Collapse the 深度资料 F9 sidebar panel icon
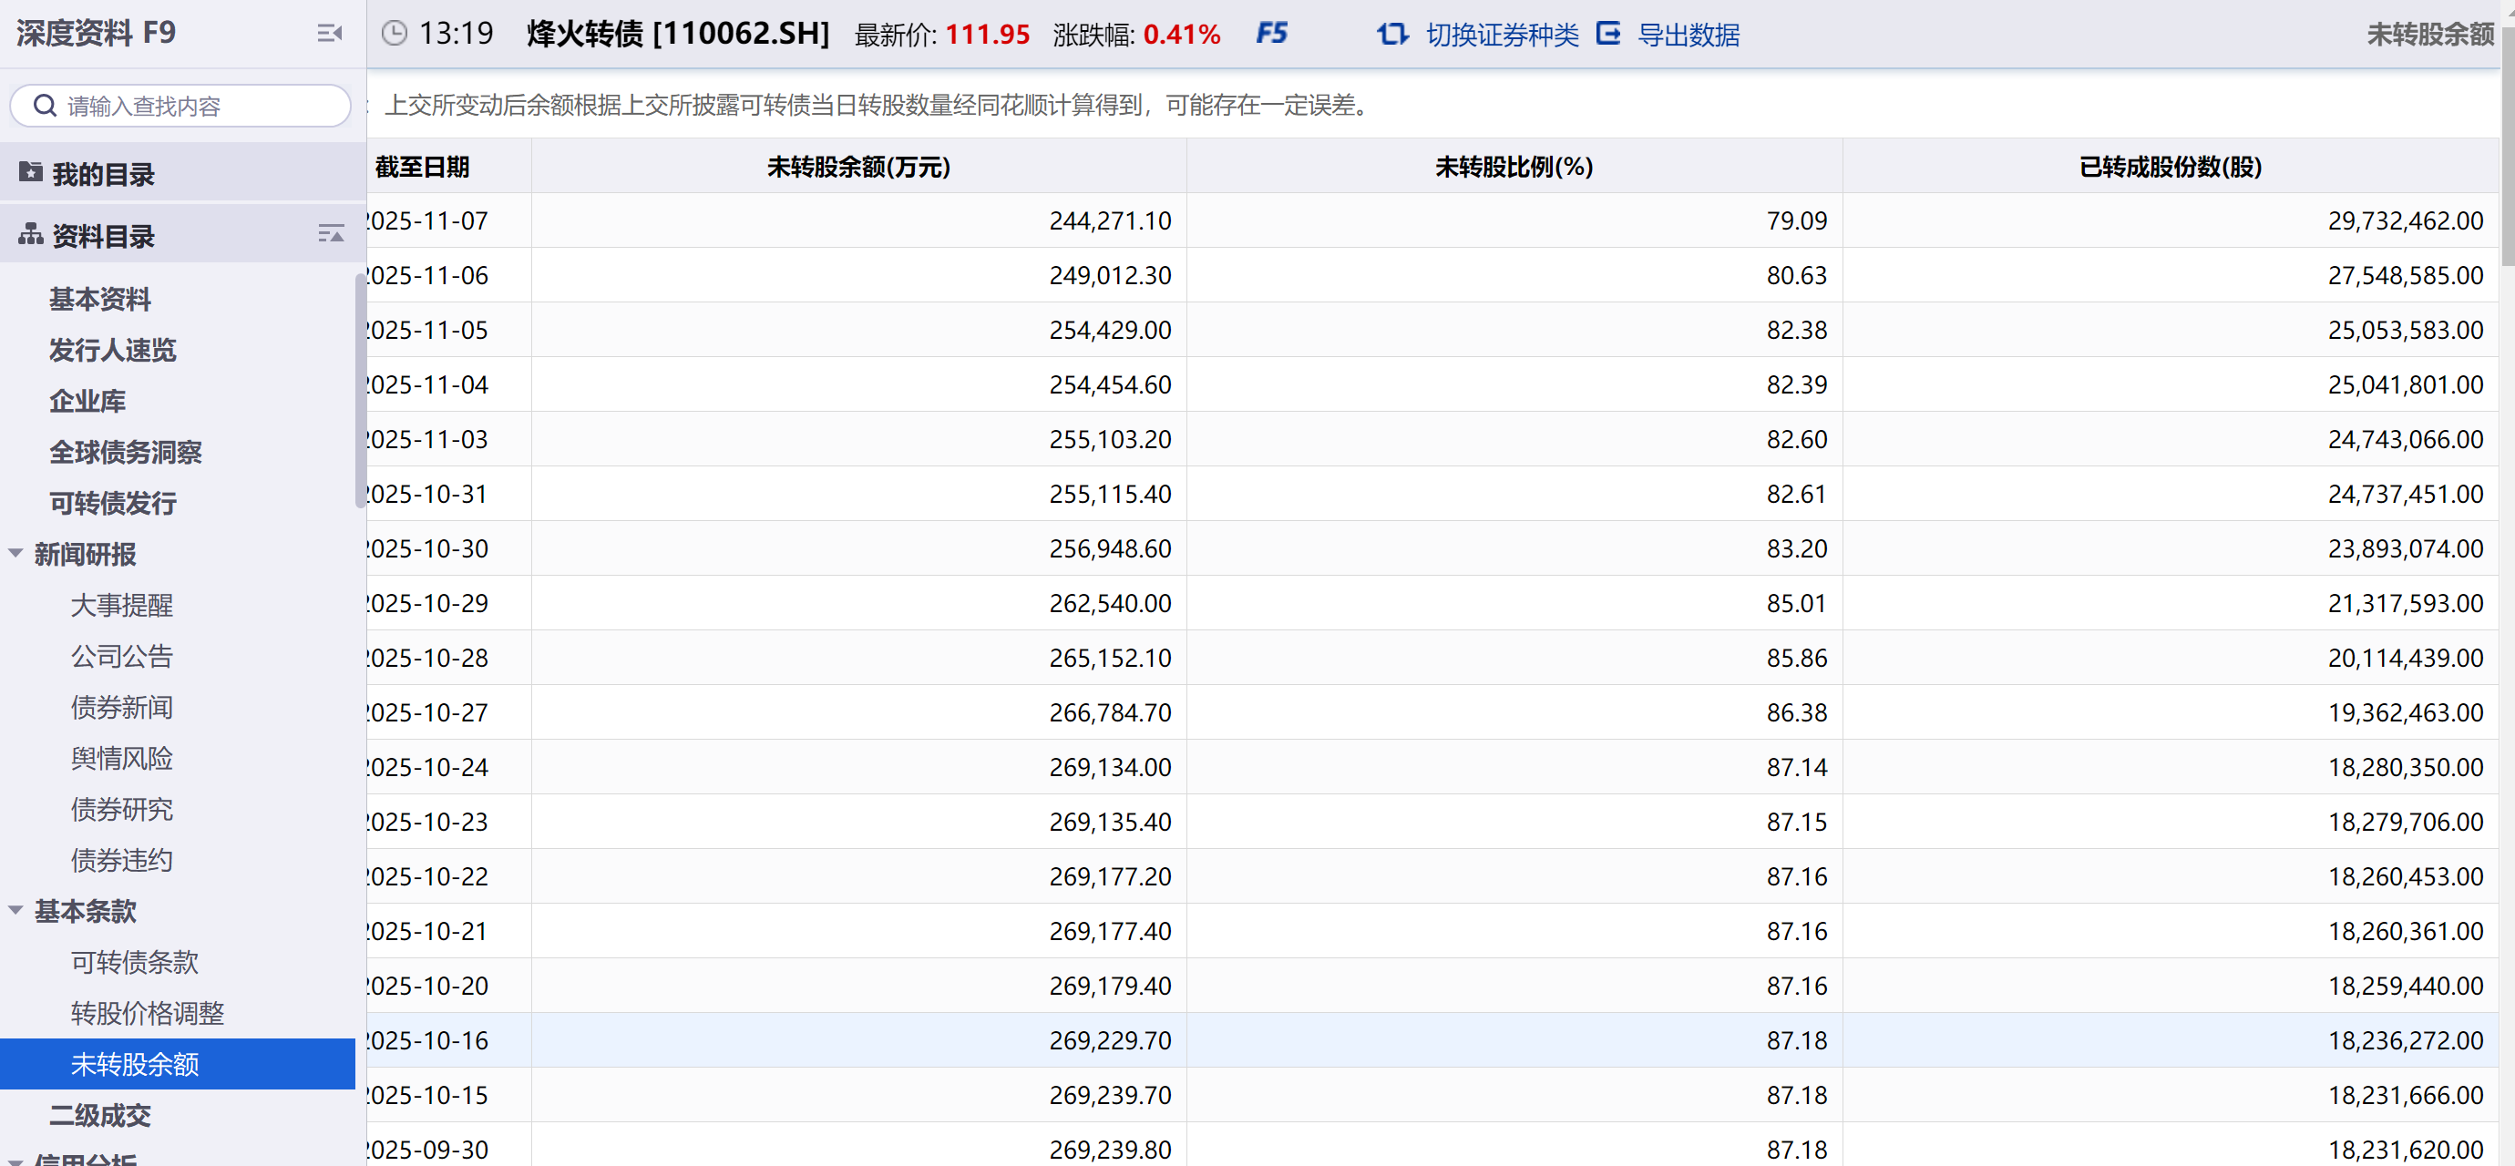Screen dimensions: 2515x1166 tap(329, 33)
